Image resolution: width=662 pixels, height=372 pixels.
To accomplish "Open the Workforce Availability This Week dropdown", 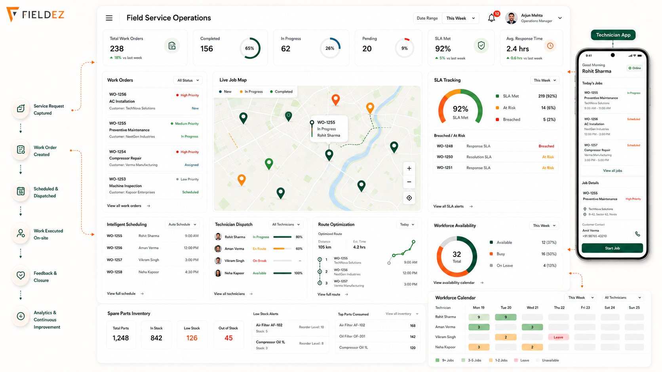I will [544, 226].
